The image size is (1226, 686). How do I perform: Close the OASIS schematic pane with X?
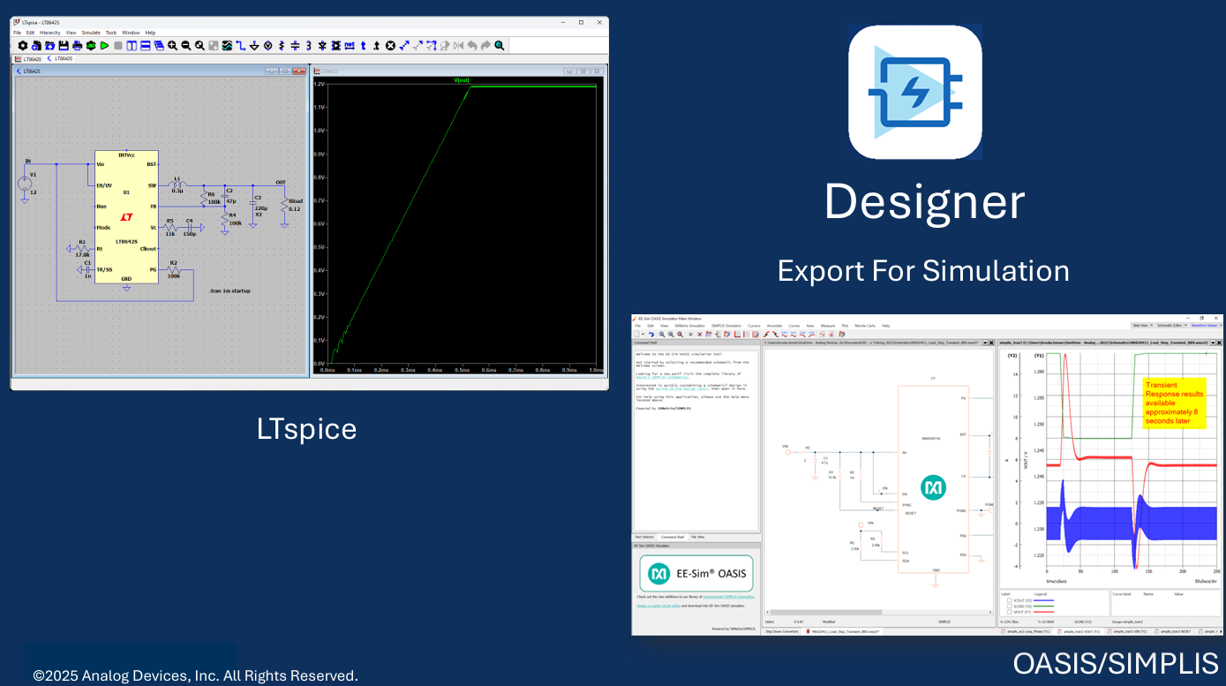[x=992, y=343]
